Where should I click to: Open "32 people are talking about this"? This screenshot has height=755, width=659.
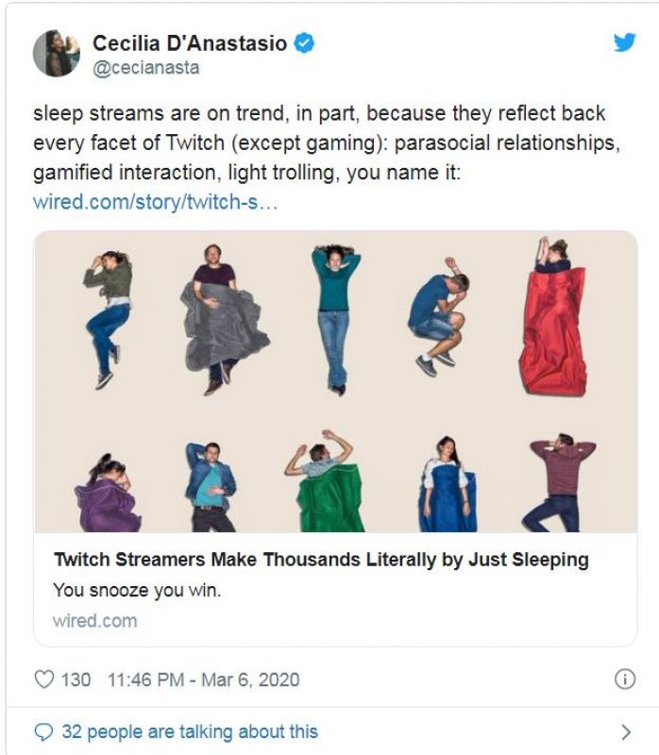click(189, 731)
